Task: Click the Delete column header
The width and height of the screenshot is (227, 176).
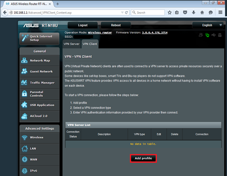Action: 175,134
